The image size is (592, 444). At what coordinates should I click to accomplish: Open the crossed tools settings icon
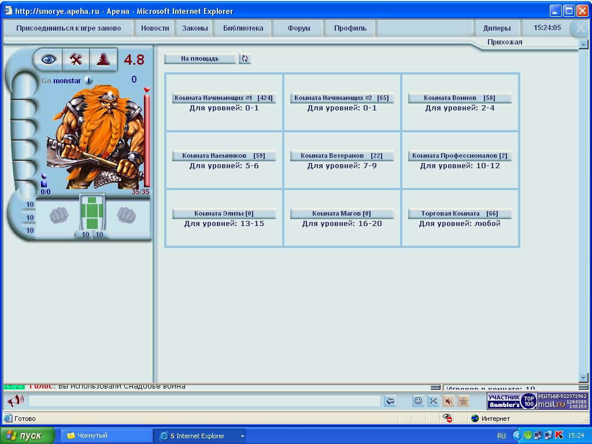(76, 60)
